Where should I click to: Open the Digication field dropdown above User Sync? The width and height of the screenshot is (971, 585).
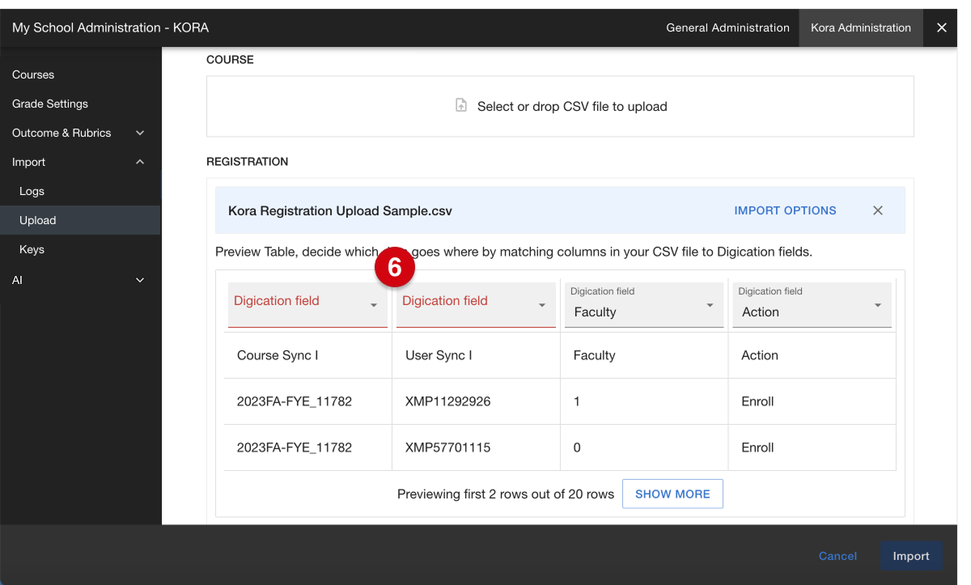(476, 304)
